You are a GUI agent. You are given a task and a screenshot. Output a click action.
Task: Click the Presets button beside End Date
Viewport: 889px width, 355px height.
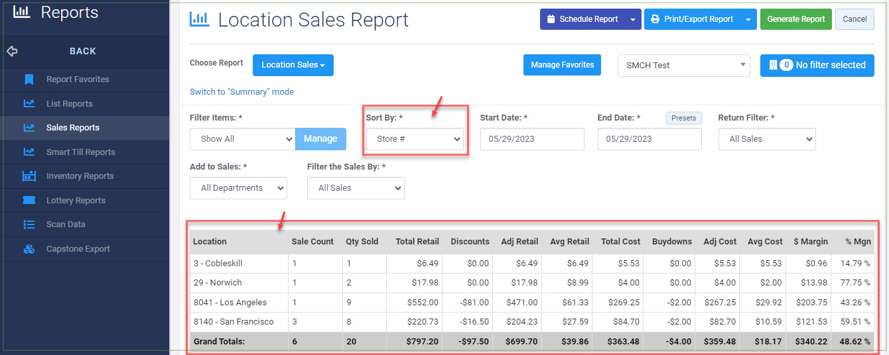pos(683,118)
